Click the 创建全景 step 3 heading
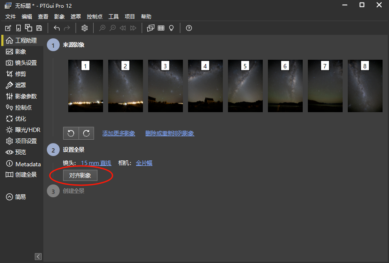This screenshot has height=263, width=389. click(74, 191)
